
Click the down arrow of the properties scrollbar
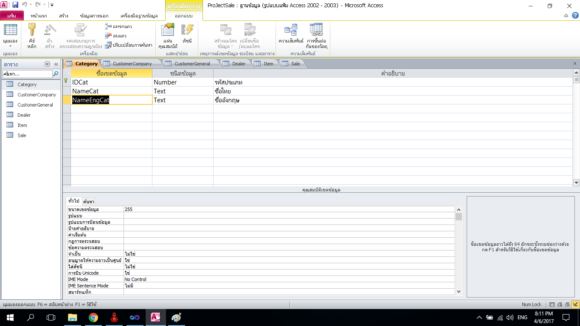tap(459, 292)
